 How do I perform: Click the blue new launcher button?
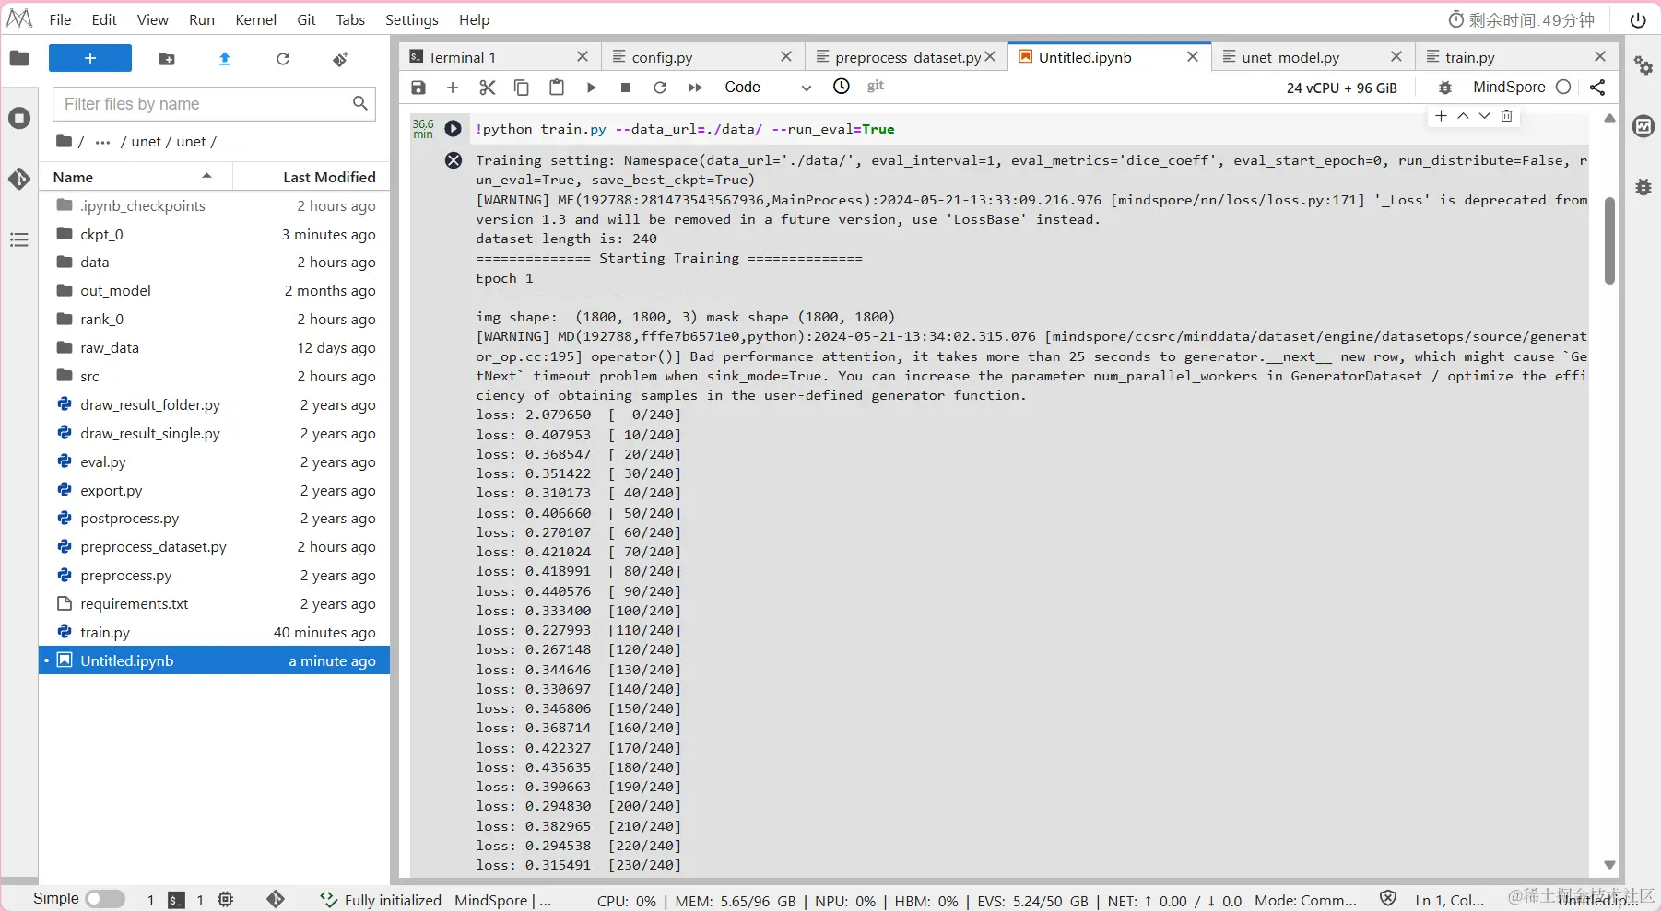[90, 58]
